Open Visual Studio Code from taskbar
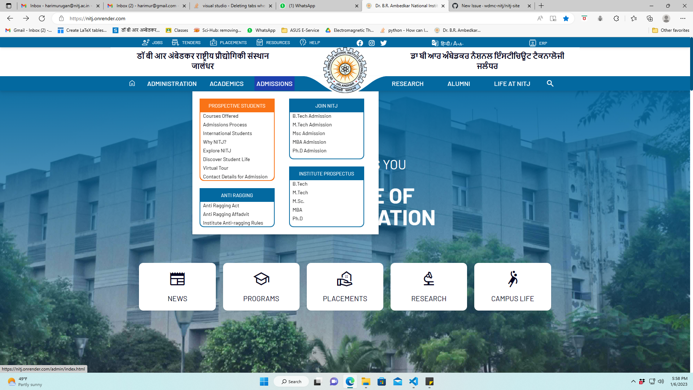 (x=414, y=382)
